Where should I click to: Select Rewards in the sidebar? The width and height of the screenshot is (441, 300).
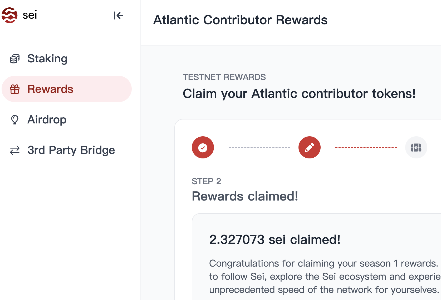pos(50,89)
